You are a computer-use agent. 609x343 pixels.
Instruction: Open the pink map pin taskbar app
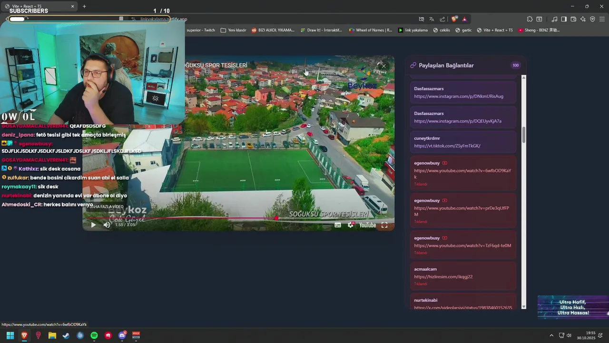coord(38,335)
